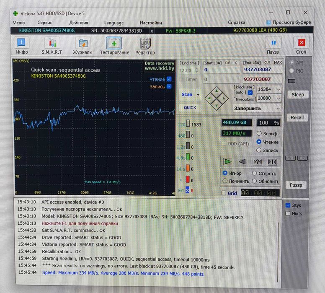
Task: Toggle the Запись graph checkbox
Action: click(x=169, y=86)
